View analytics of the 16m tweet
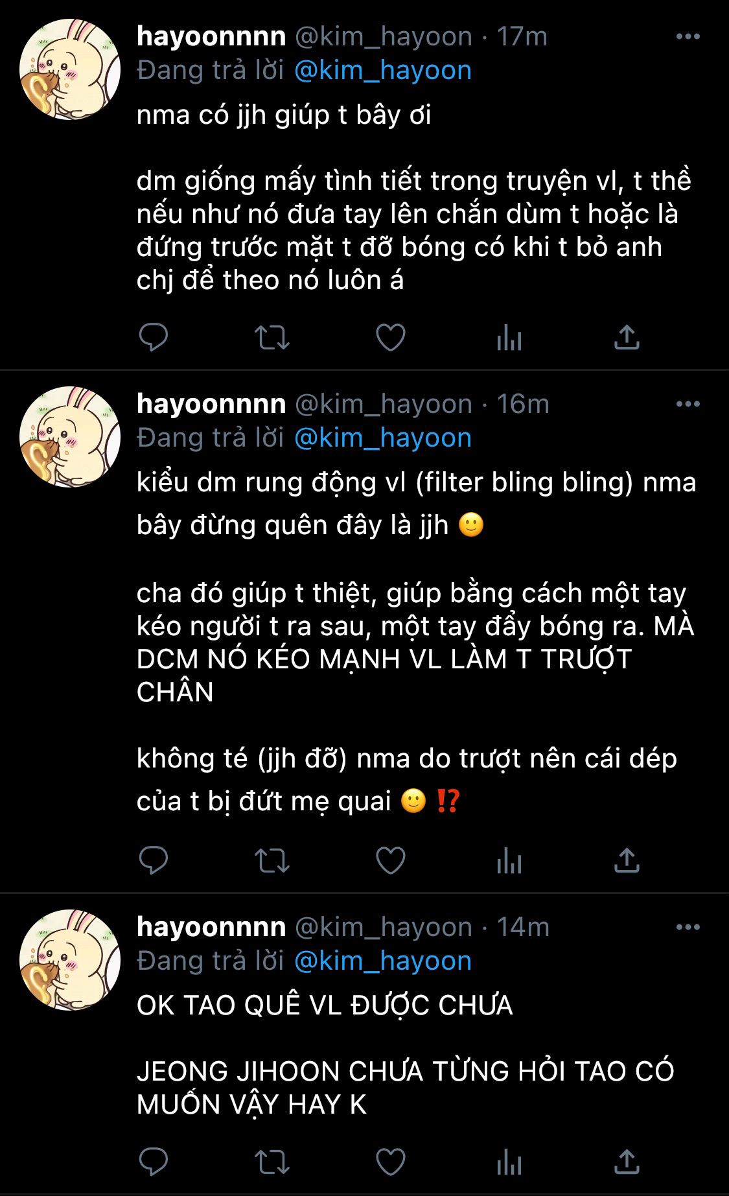 tap(509, 861)
